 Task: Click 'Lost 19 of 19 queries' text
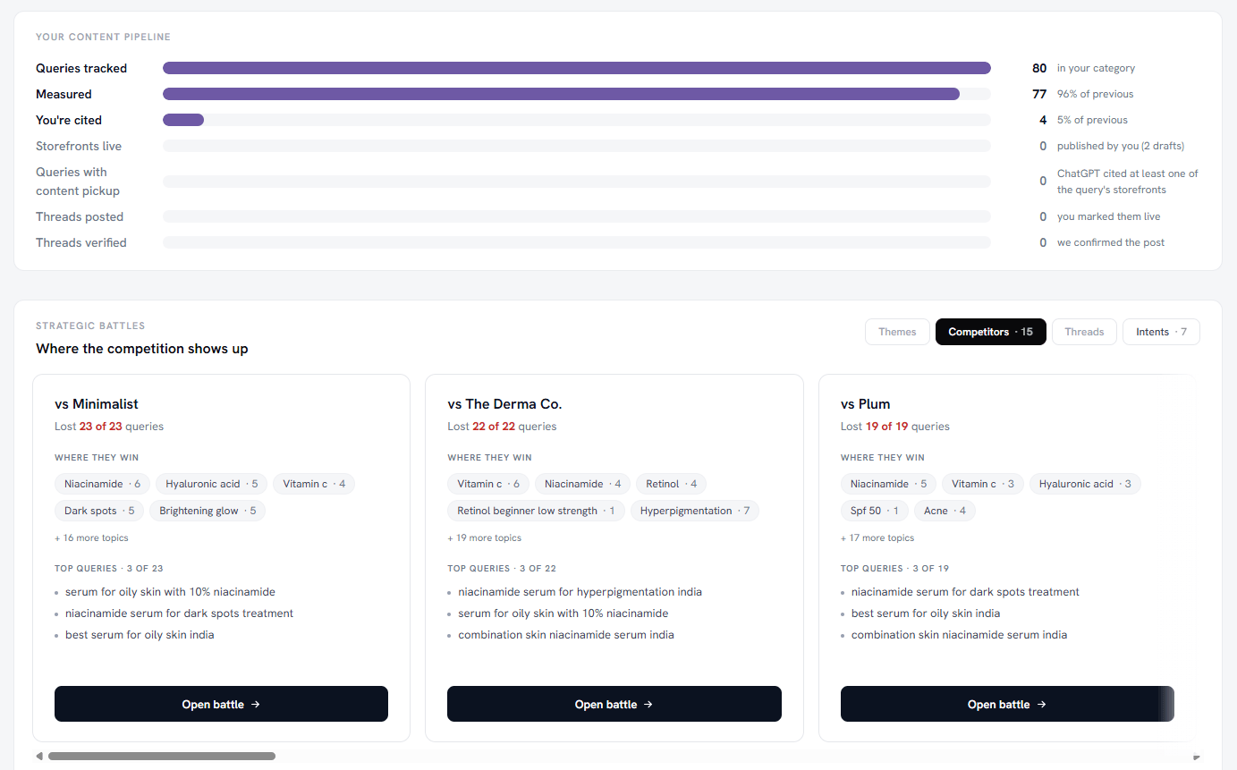[895, 427]
